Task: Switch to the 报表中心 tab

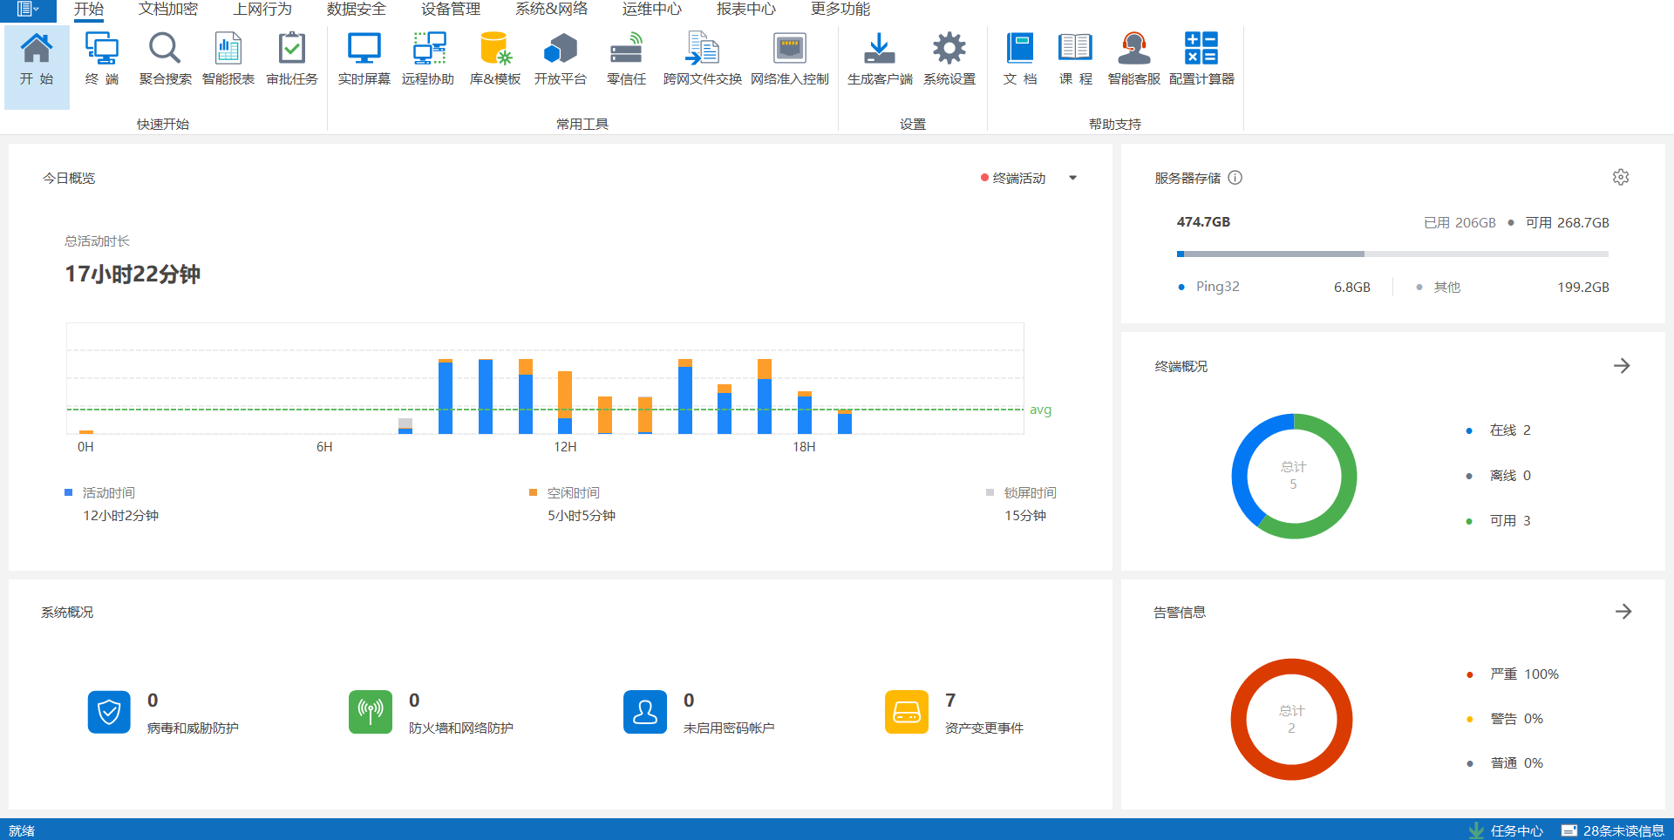Action: coord(745,10)
